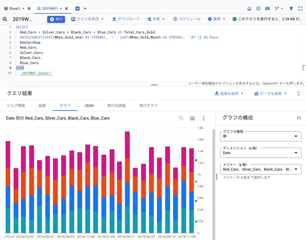Open 結果を保存 save results dropdown

(x=229, y=93)
